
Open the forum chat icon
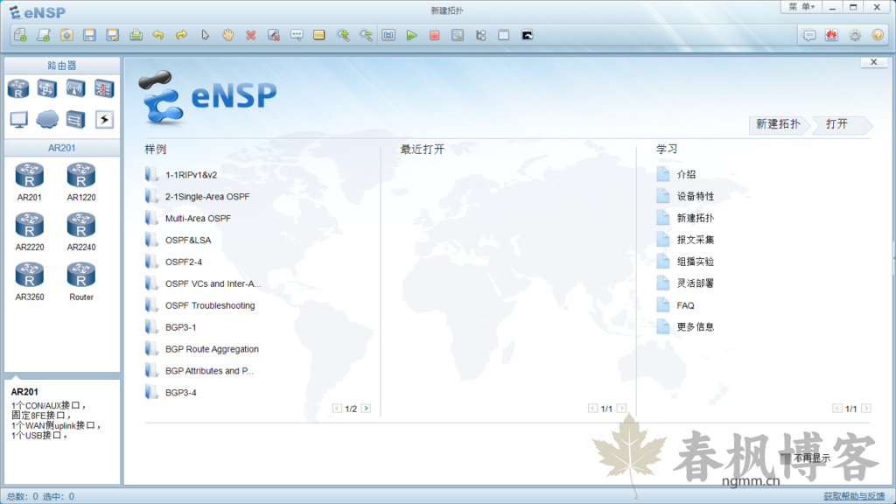click(809, 35)
